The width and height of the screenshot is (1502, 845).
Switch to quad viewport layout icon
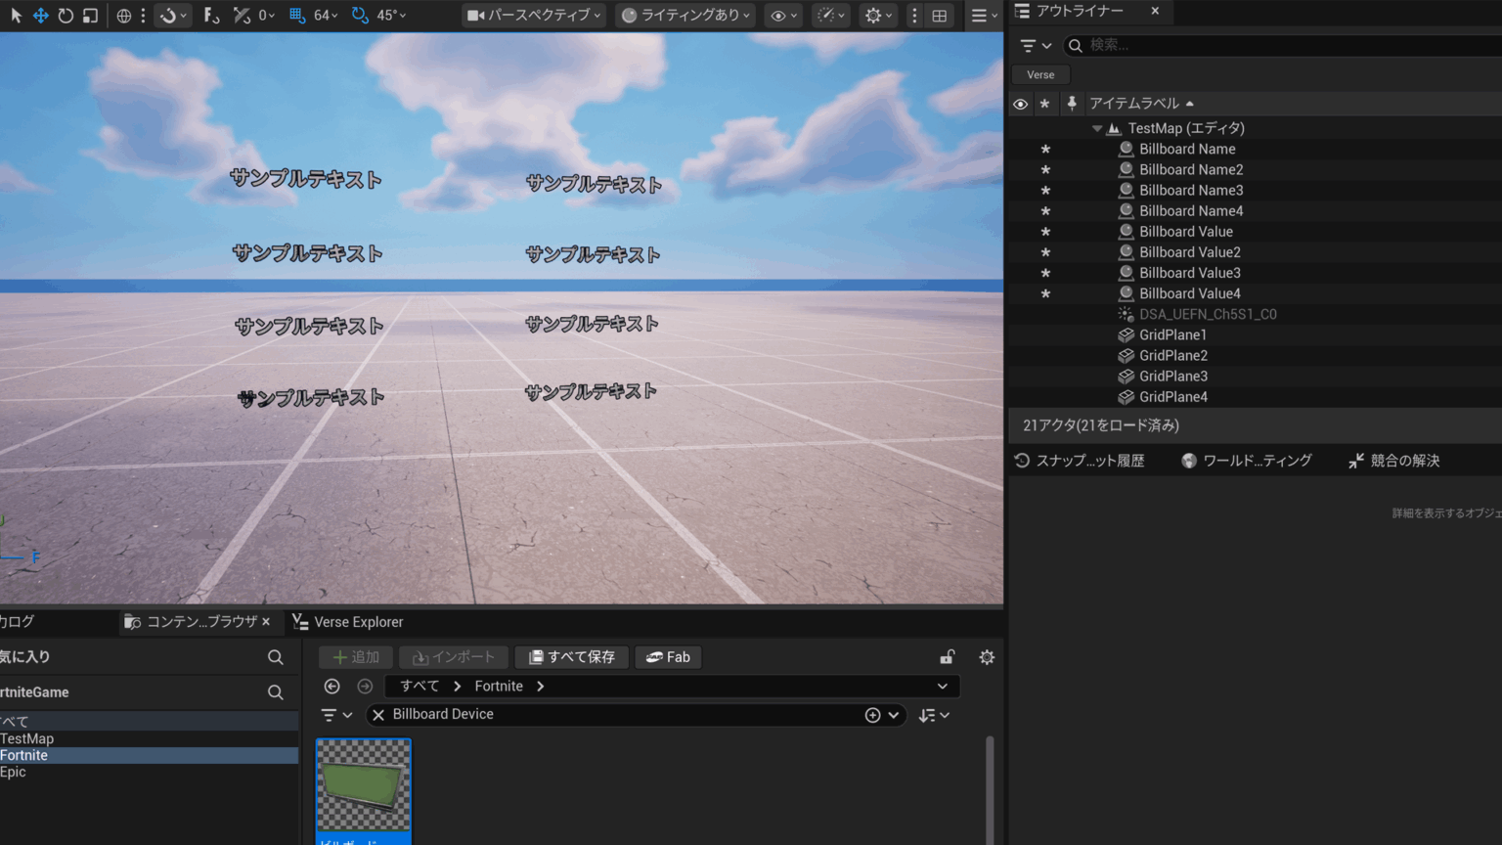tap(939, 15)
